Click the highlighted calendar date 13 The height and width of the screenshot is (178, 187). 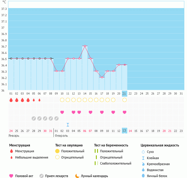click(125, 131)
